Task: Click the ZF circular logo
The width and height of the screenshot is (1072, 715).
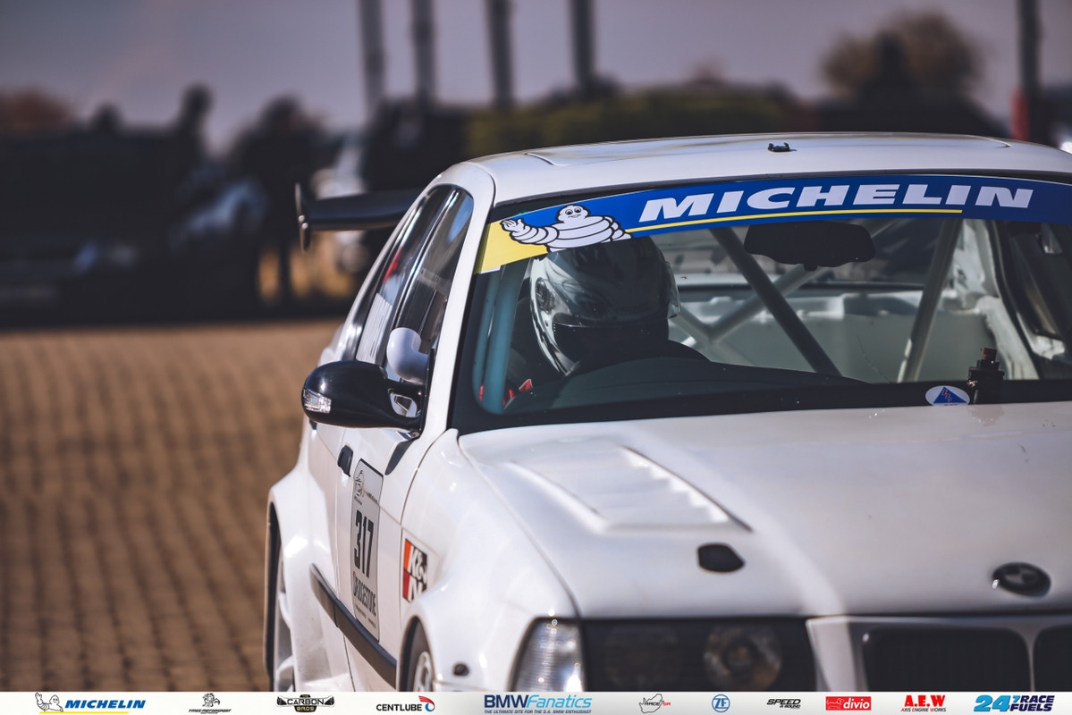Action: [x=720, y=702]
